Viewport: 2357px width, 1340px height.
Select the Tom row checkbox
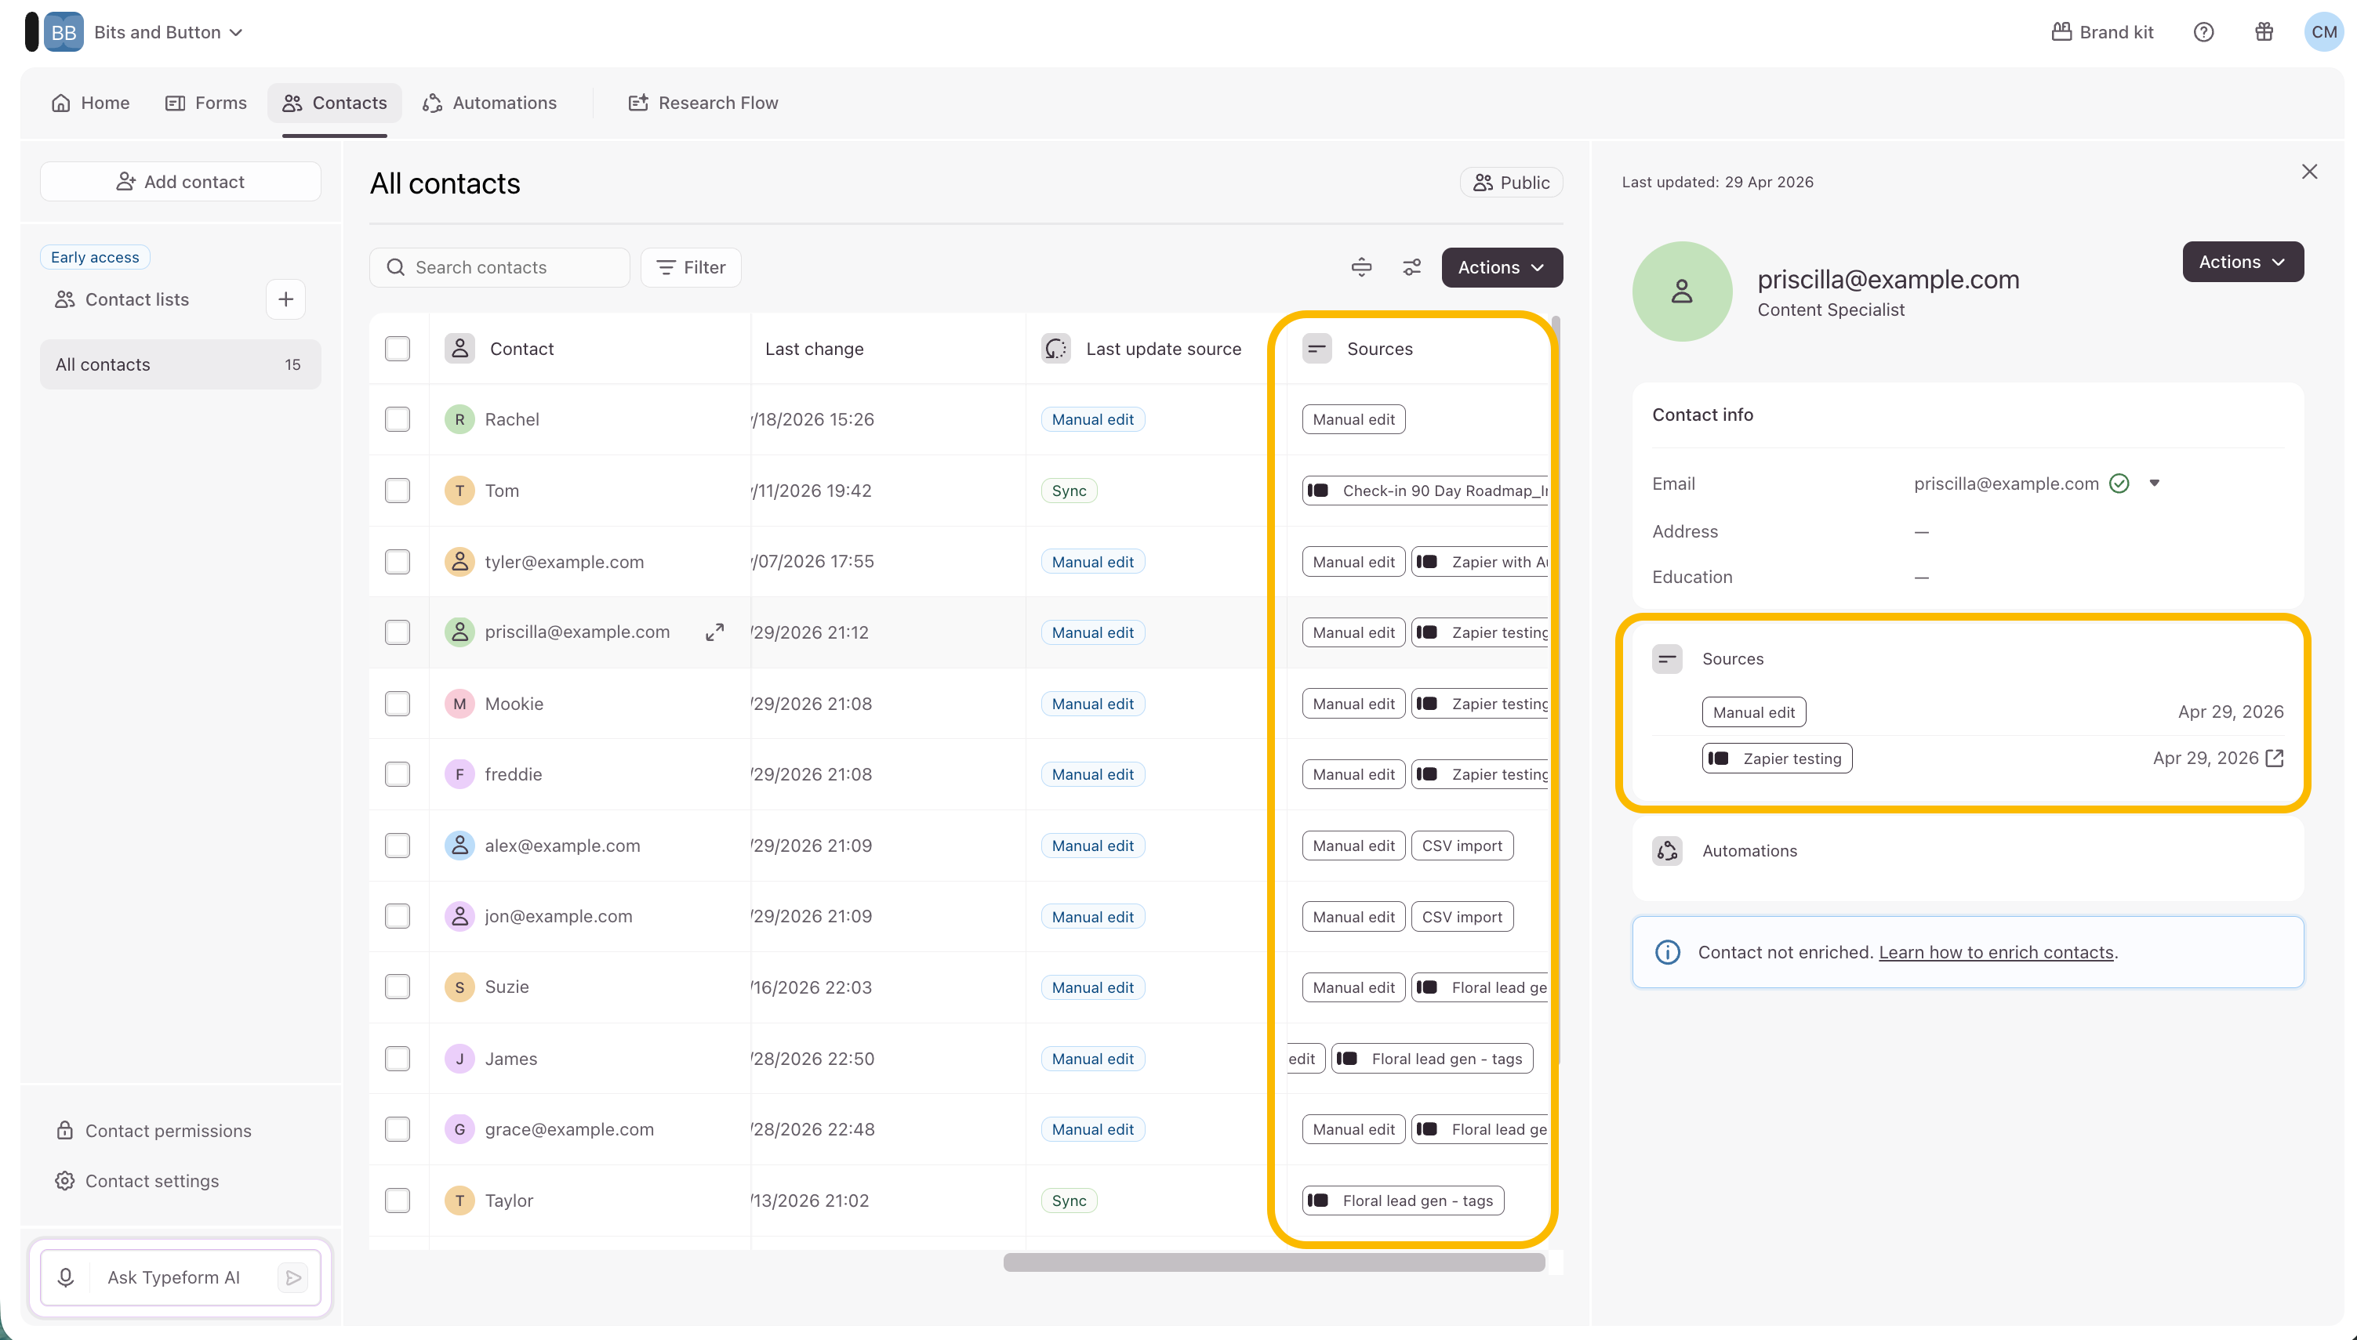tap(398, 491)
